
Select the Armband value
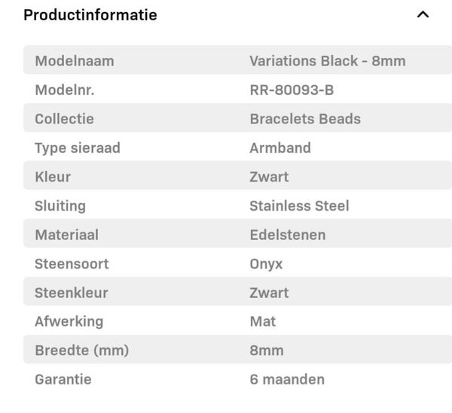(280, 148)
